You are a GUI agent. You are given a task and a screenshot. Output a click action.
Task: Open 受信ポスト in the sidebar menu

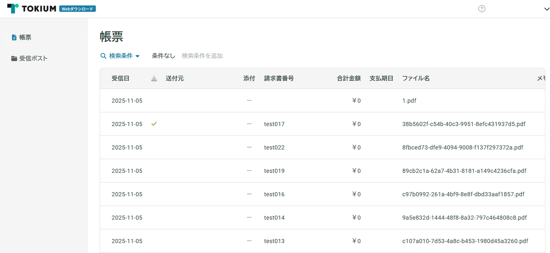[x=33, y=58]
